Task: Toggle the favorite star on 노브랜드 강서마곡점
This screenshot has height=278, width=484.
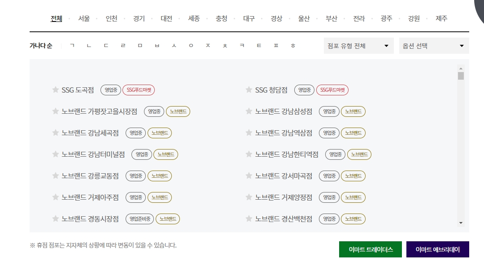Action: click(x=249, y=175)
